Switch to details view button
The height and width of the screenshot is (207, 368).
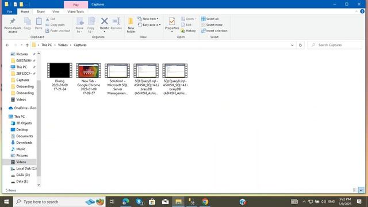(355, 190)
